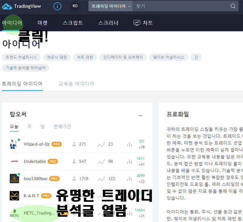243x222 pixels.
Task: Open the 스크립트 navigation menu
Action: [73, 23]
